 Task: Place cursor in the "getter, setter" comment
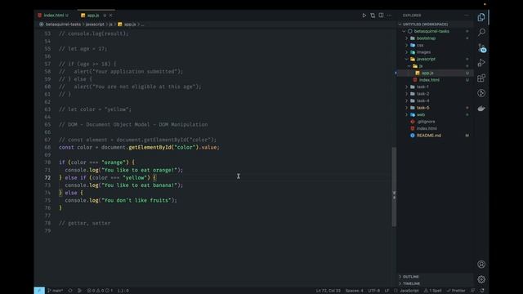[84, 223]
